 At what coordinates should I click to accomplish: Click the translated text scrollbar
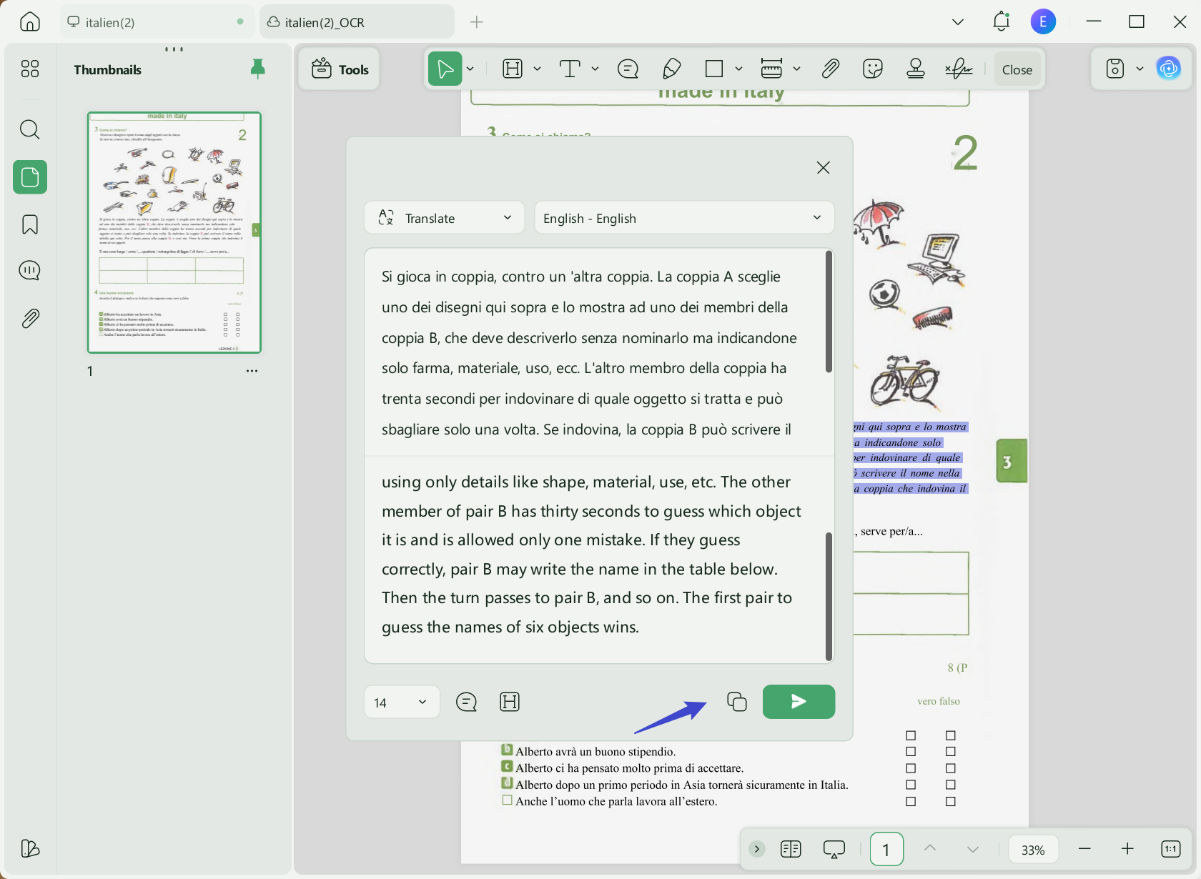pos(829,596)
